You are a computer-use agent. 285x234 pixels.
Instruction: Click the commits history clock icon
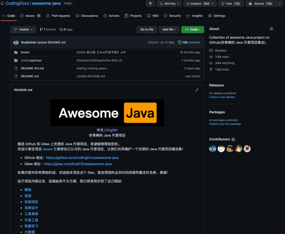(x=180, y=42)
